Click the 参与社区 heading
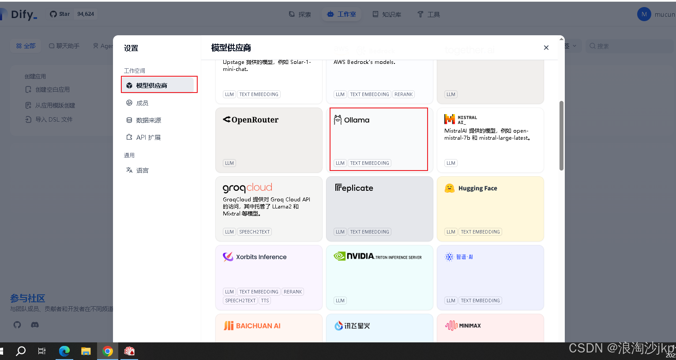676x360 pixels. pos(27,298)
